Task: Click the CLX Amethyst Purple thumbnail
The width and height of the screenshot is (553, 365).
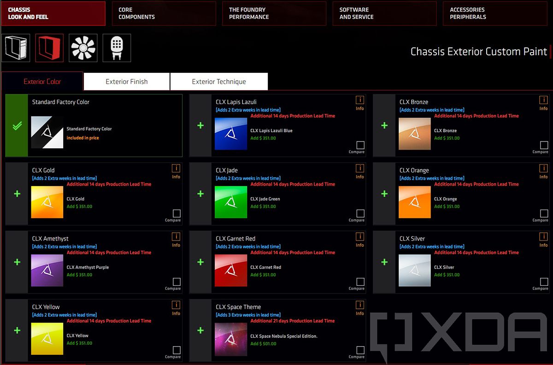Action: pos(47,270)
